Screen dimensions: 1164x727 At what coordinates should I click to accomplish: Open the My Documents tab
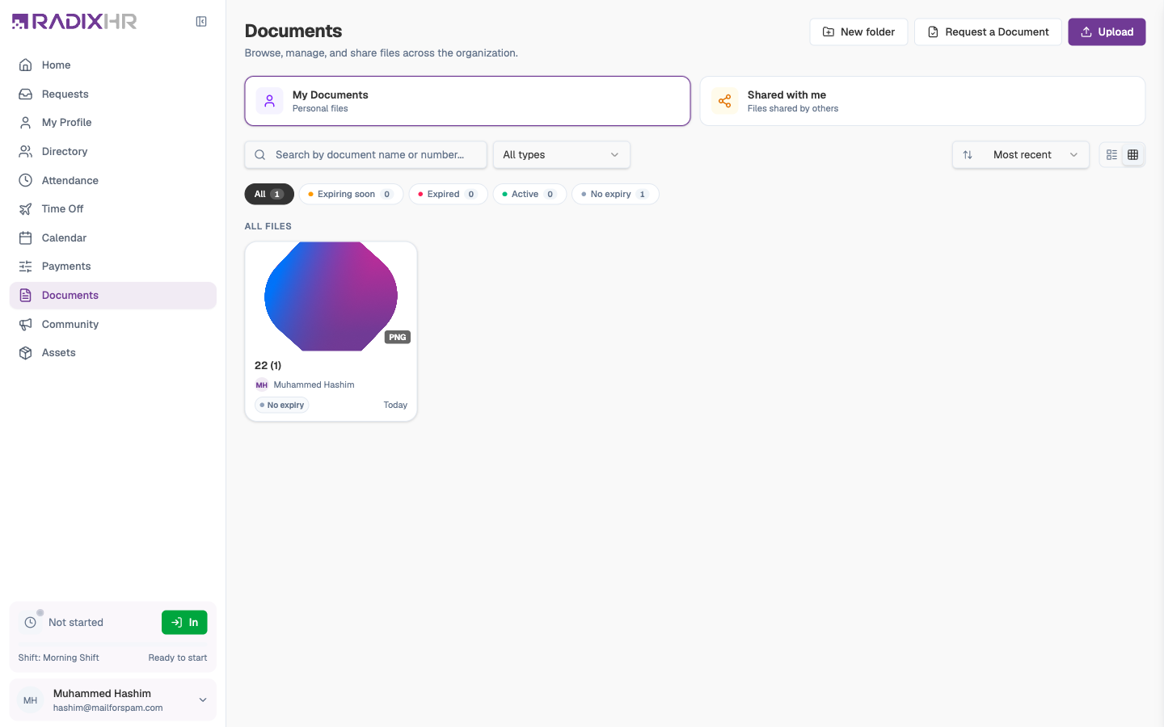(x=467, y=101)
